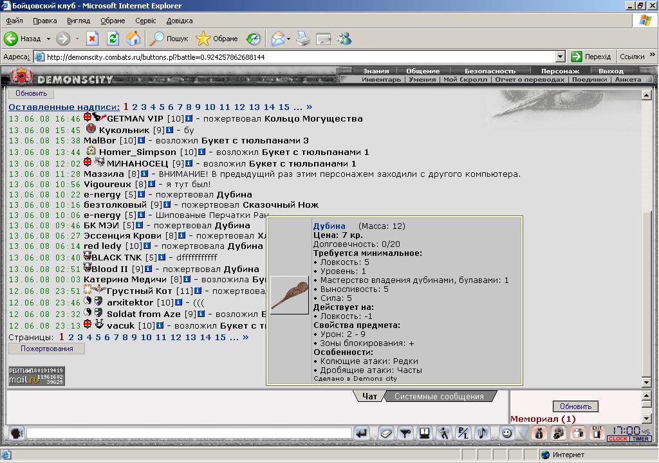Click the Print icon in browser toolbar
The width and height of the screenshot is (659, 463).
click(x=302, y=39)
